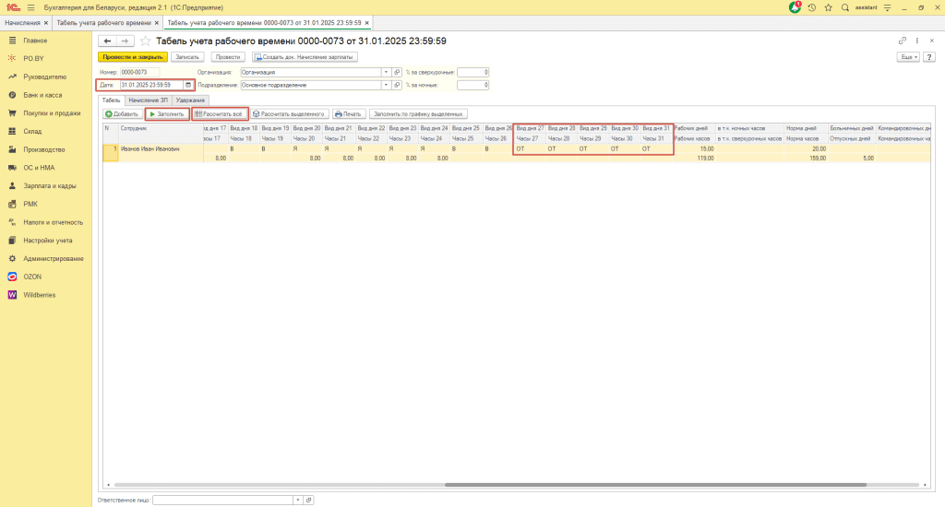The image size is (945, 507).
Task: Click Добавить button
Action: click(x=123, y=113)
